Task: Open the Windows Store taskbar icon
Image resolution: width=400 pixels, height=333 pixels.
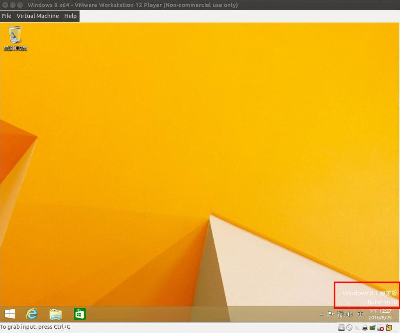Action: [x=80, y=314]
